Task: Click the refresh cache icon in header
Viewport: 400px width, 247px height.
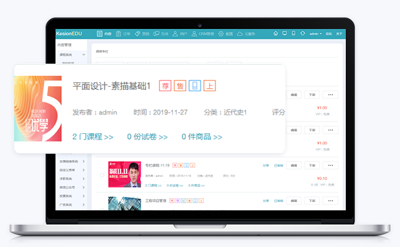Action: coord(303,33)
